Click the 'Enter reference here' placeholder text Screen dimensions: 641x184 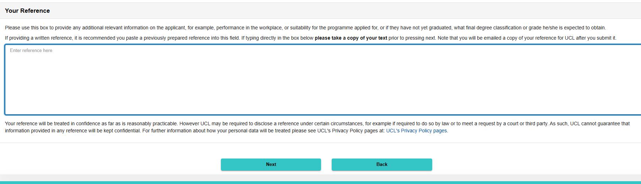[x=31, y=51]
